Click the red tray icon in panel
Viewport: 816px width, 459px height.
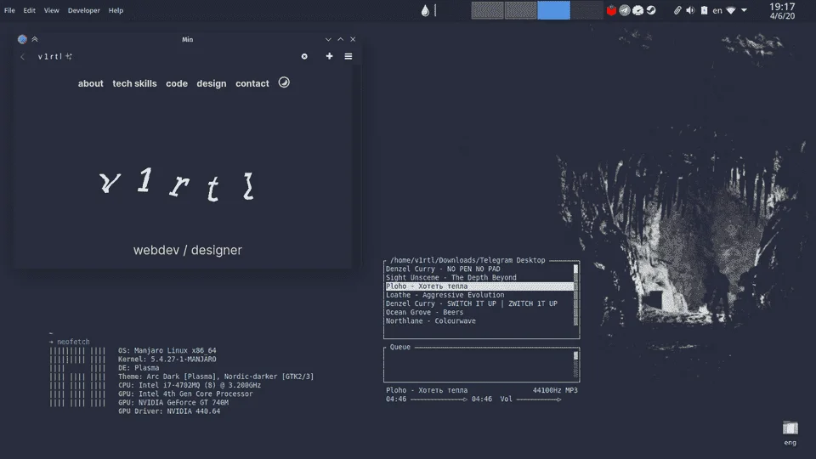point(611,10)
